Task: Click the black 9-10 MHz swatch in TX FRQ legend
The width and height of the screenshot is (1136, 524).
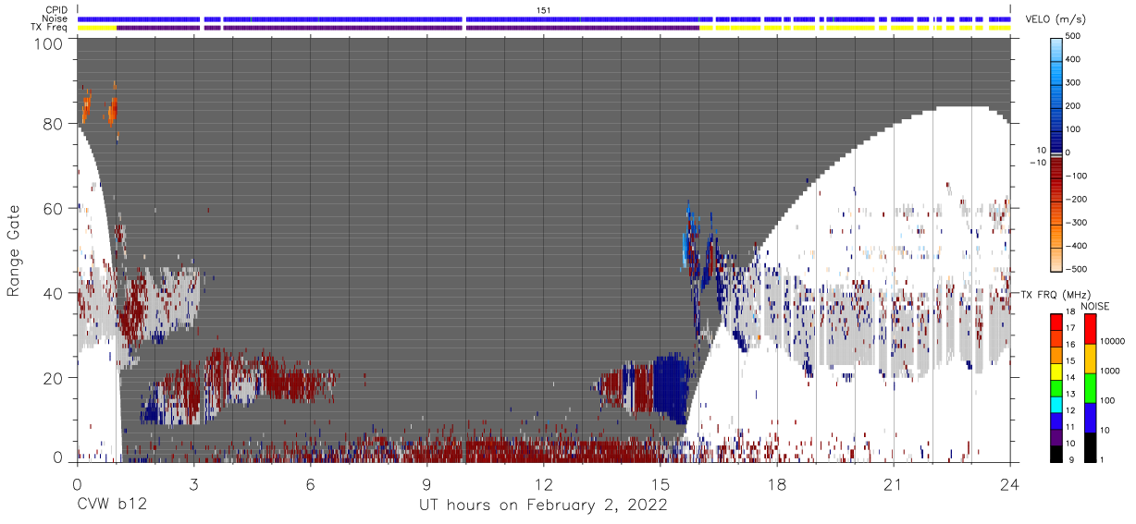Action: pos(1056,452)
